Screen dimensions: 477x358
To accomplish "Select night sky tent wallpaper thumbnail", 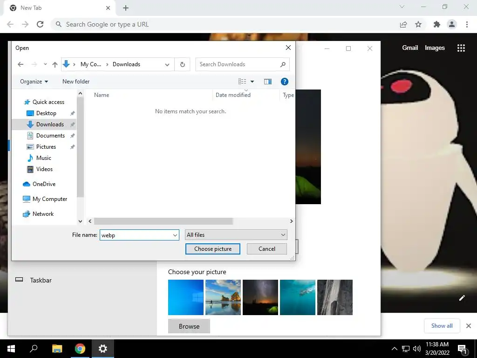I will point(260,297).
